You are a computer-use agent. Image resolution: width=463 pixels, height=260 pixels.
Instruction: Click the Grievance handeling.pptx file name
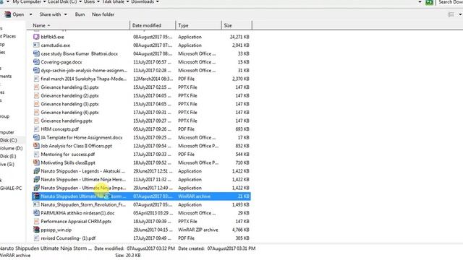tap(67, 121)
